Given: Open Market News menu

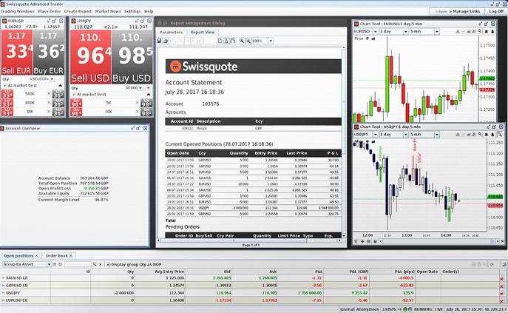Looking at the screenshot, I should (x=108, y=11).
